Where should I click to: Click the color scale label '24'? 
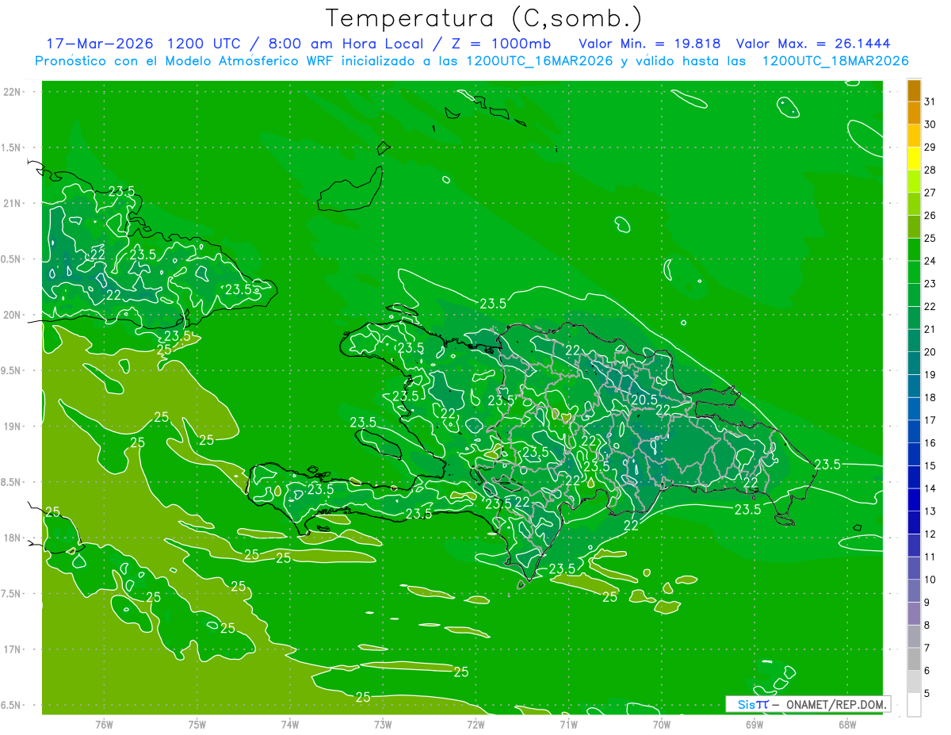(930, 261)
